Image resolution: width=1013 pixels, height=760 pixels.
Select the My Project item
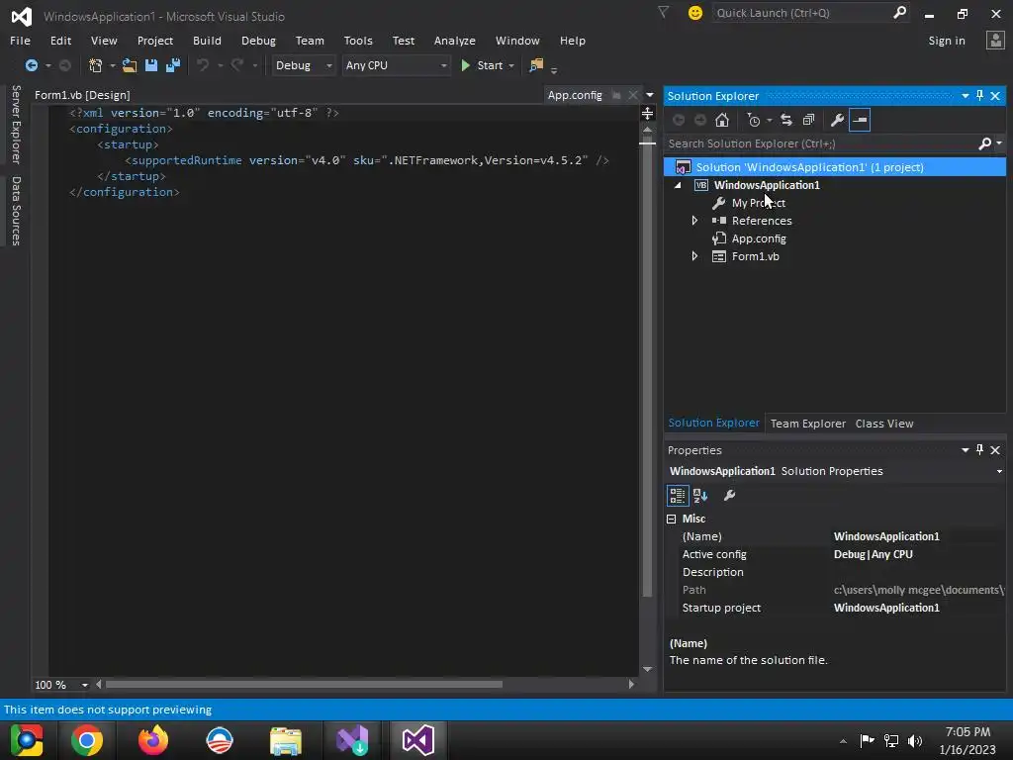pos(758,203)
